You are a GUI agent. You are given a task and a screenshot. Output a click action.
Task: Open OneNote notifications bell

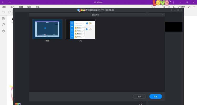coord(174,7)
